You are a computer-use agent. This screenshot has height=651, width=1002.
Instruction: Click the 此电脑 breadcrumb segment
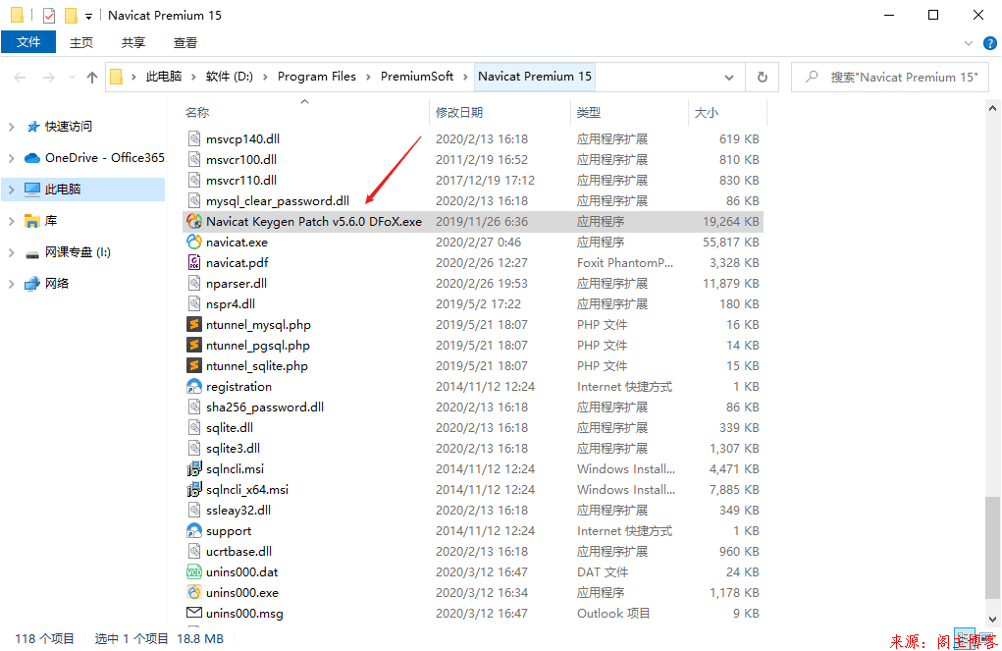tap(164, 77)
